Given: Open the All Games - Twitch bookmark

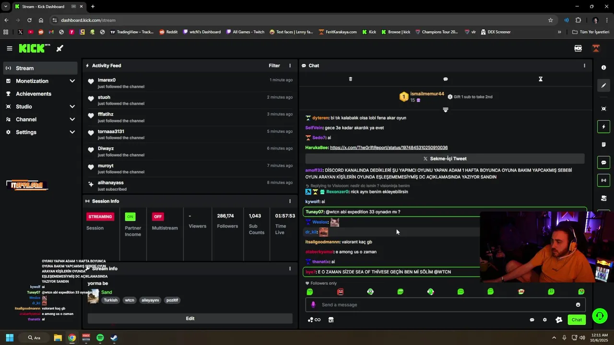Looking at the screenshot, I should click(245, 32).
